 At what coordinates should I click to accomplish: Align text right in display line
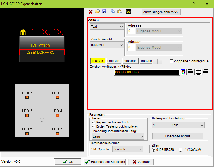(x=206, y=72)
